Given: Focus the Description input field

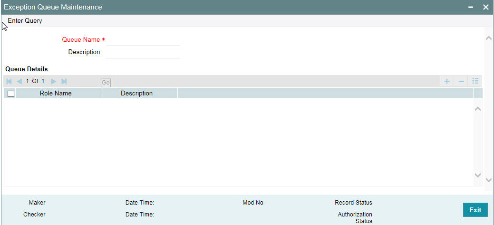Looking at the screenshot, I should point(143,53).
